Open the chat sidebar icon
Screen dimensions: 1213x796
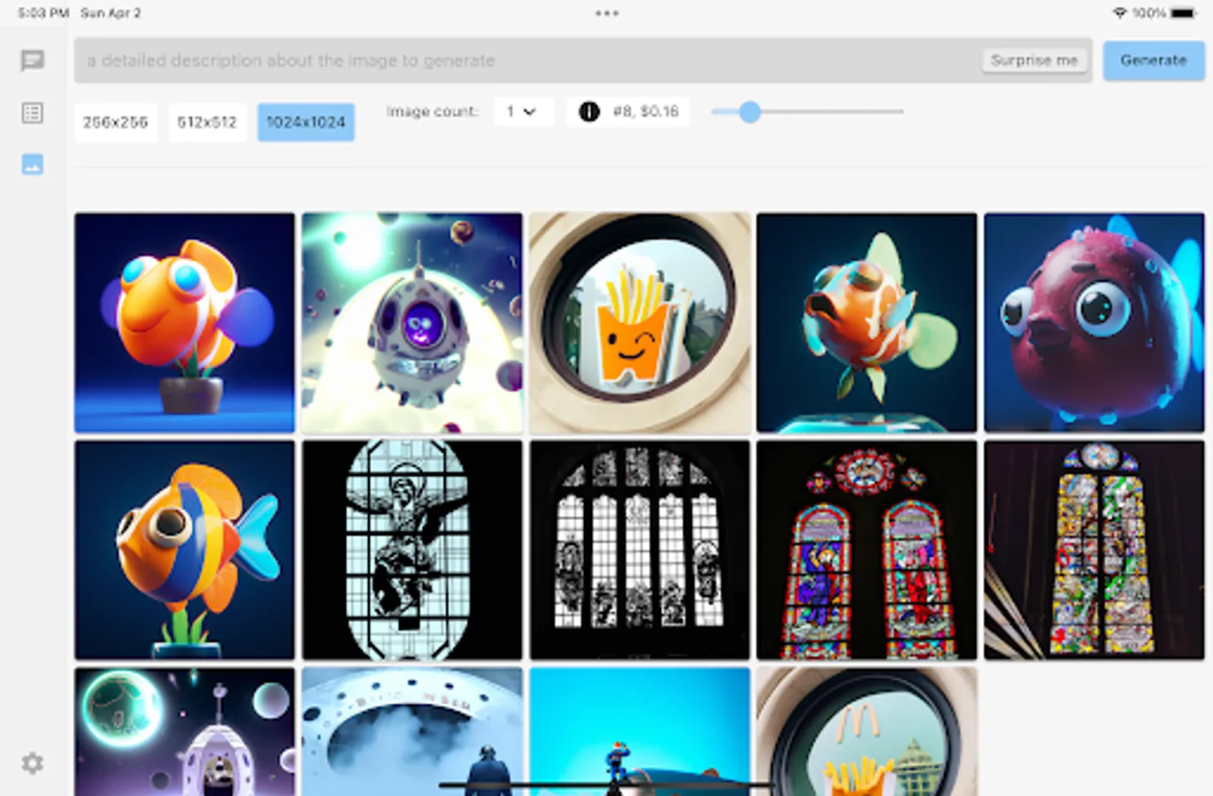33,60
